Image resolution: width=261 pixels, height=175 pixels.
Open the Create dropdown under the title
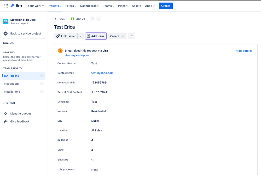coord(117,36)
